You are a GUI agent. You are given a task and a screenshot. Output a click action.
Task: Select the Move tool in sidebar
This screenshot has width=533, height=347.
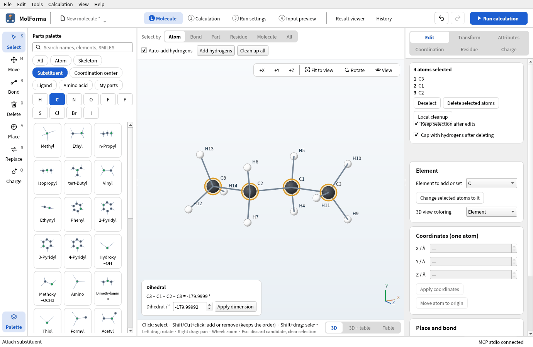(x=14, y=64)
